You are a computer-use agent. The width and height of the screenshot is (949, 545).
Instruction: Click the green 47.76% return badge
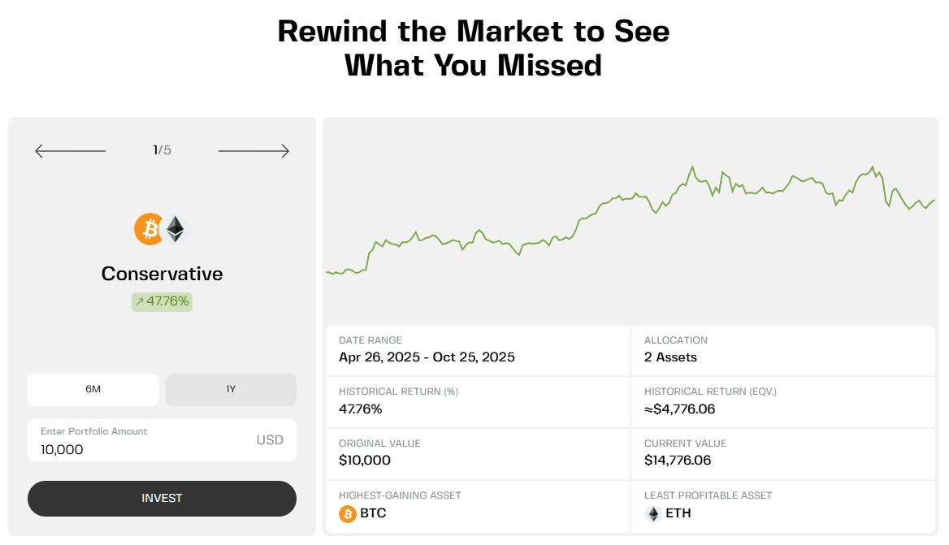pos(162,301)
